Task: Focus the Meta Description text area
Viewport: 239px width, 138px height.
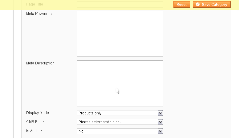Action: click(x=120, y=83)
